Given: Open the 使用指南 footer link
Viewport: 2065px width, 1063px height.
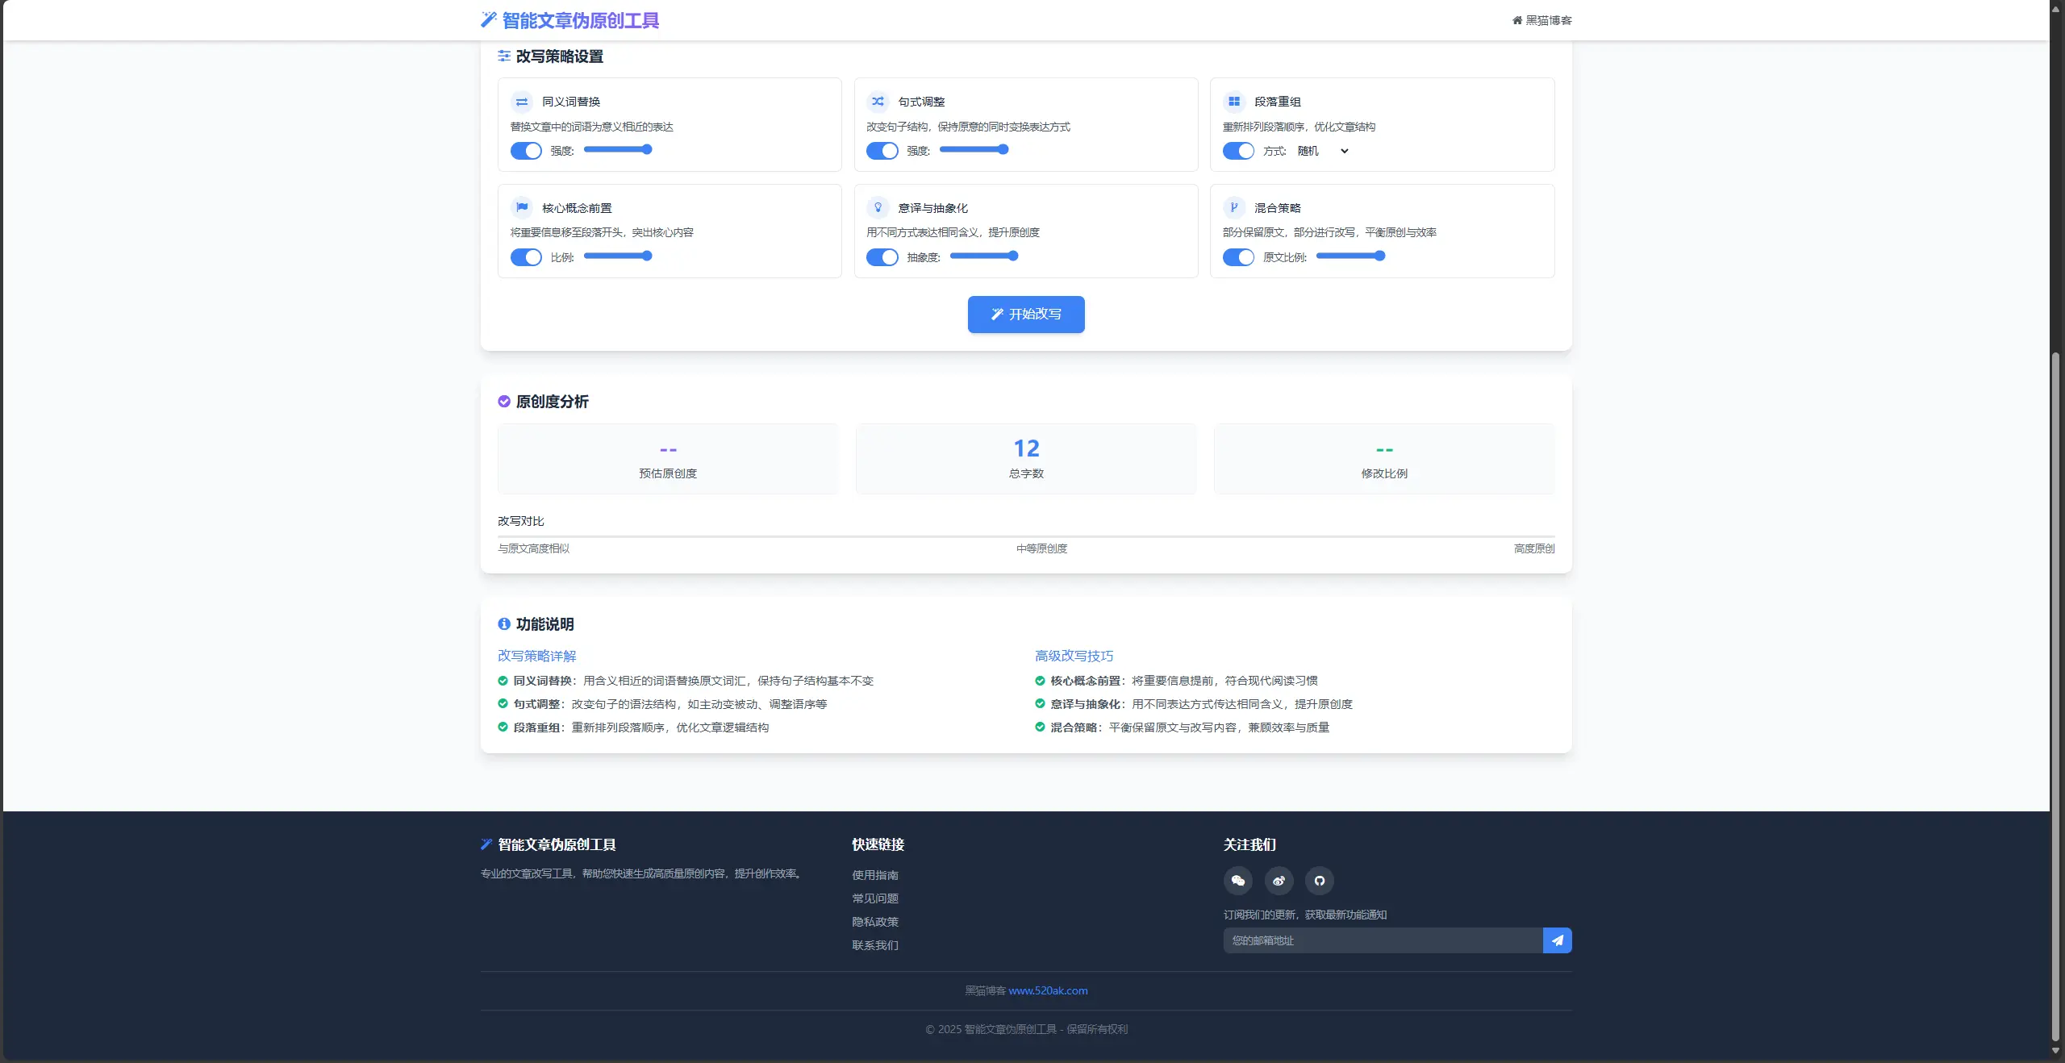Looking at the screenshot, I should point(874,875).
